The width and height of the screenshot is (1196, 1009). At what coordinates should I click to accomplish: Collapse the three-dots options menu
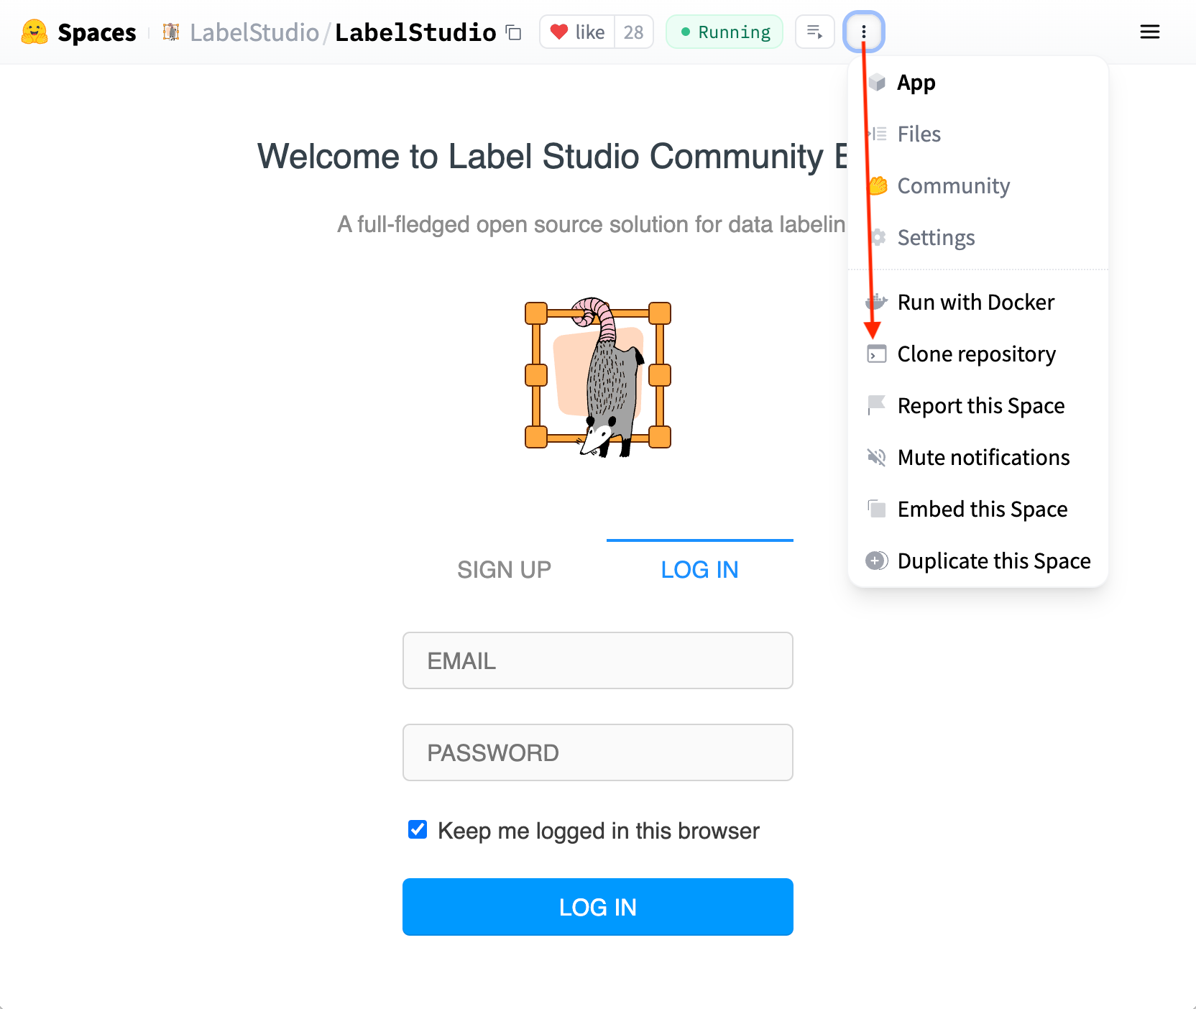pyautogui.click(x=864, y=32)
